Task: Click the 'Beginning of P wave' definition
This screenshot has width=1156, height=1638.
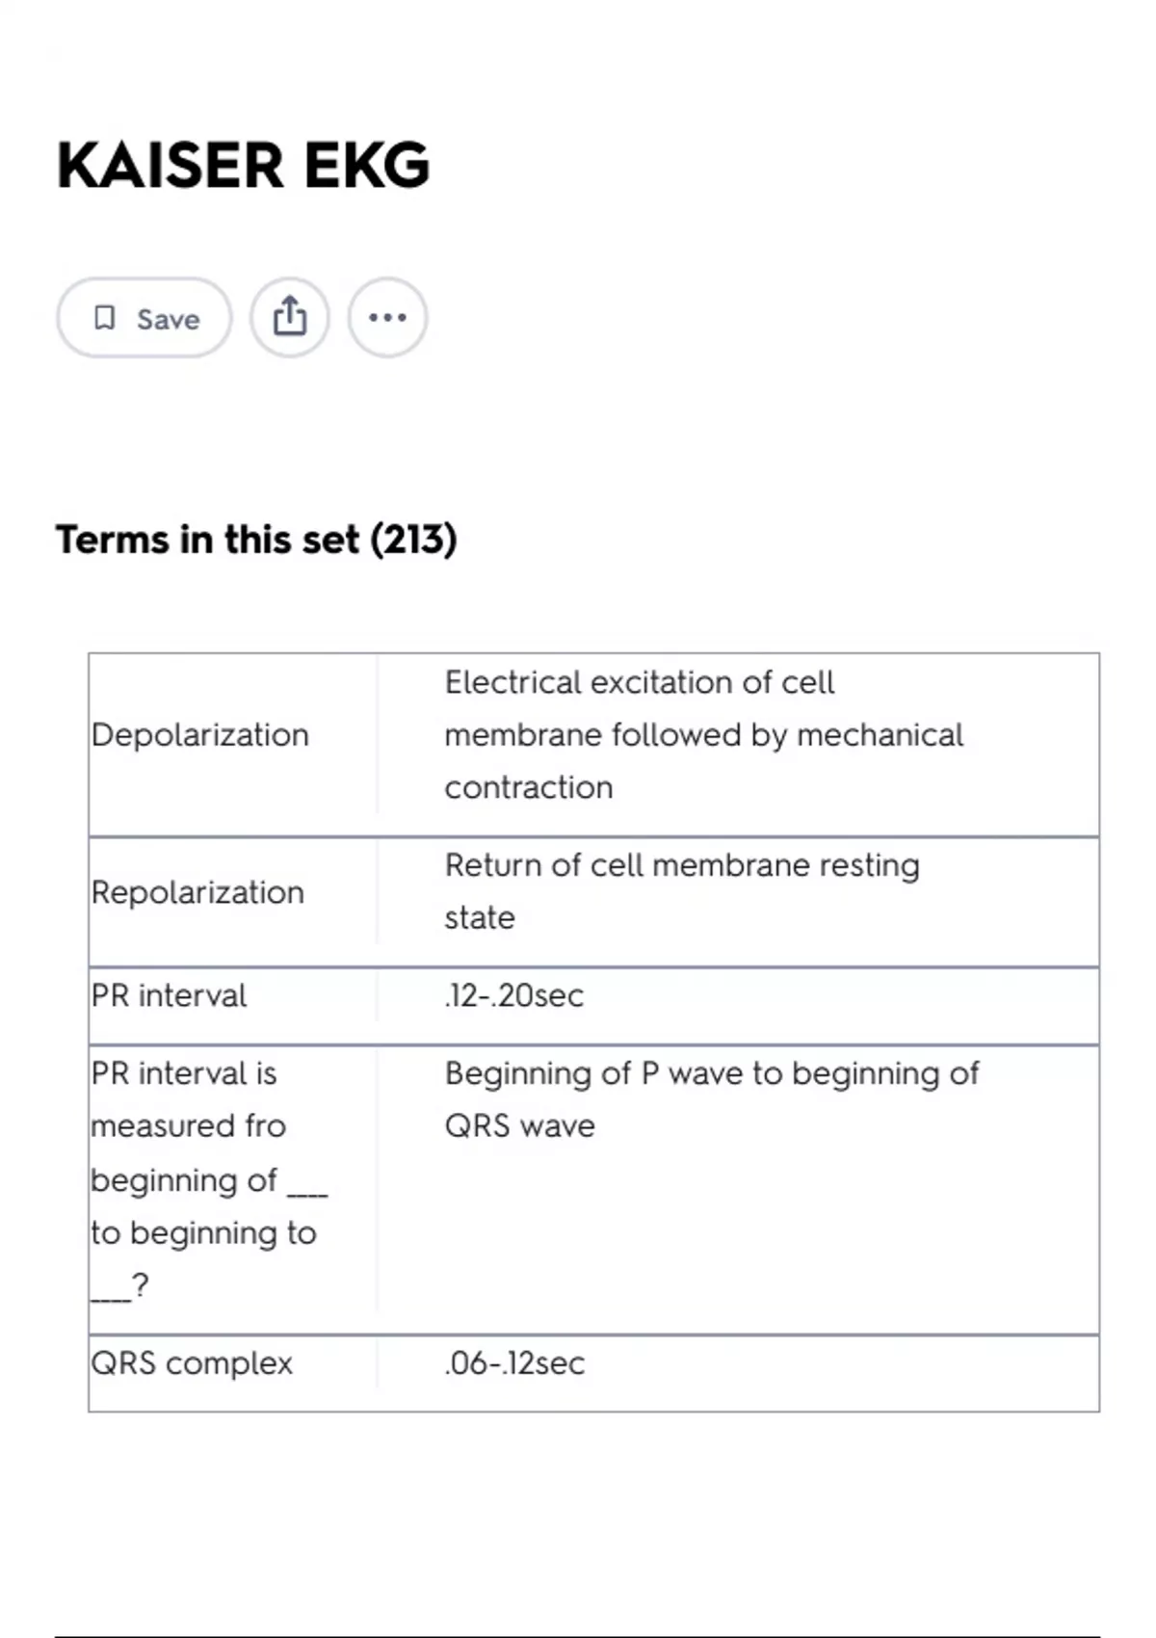Action: click(710, 1098)
